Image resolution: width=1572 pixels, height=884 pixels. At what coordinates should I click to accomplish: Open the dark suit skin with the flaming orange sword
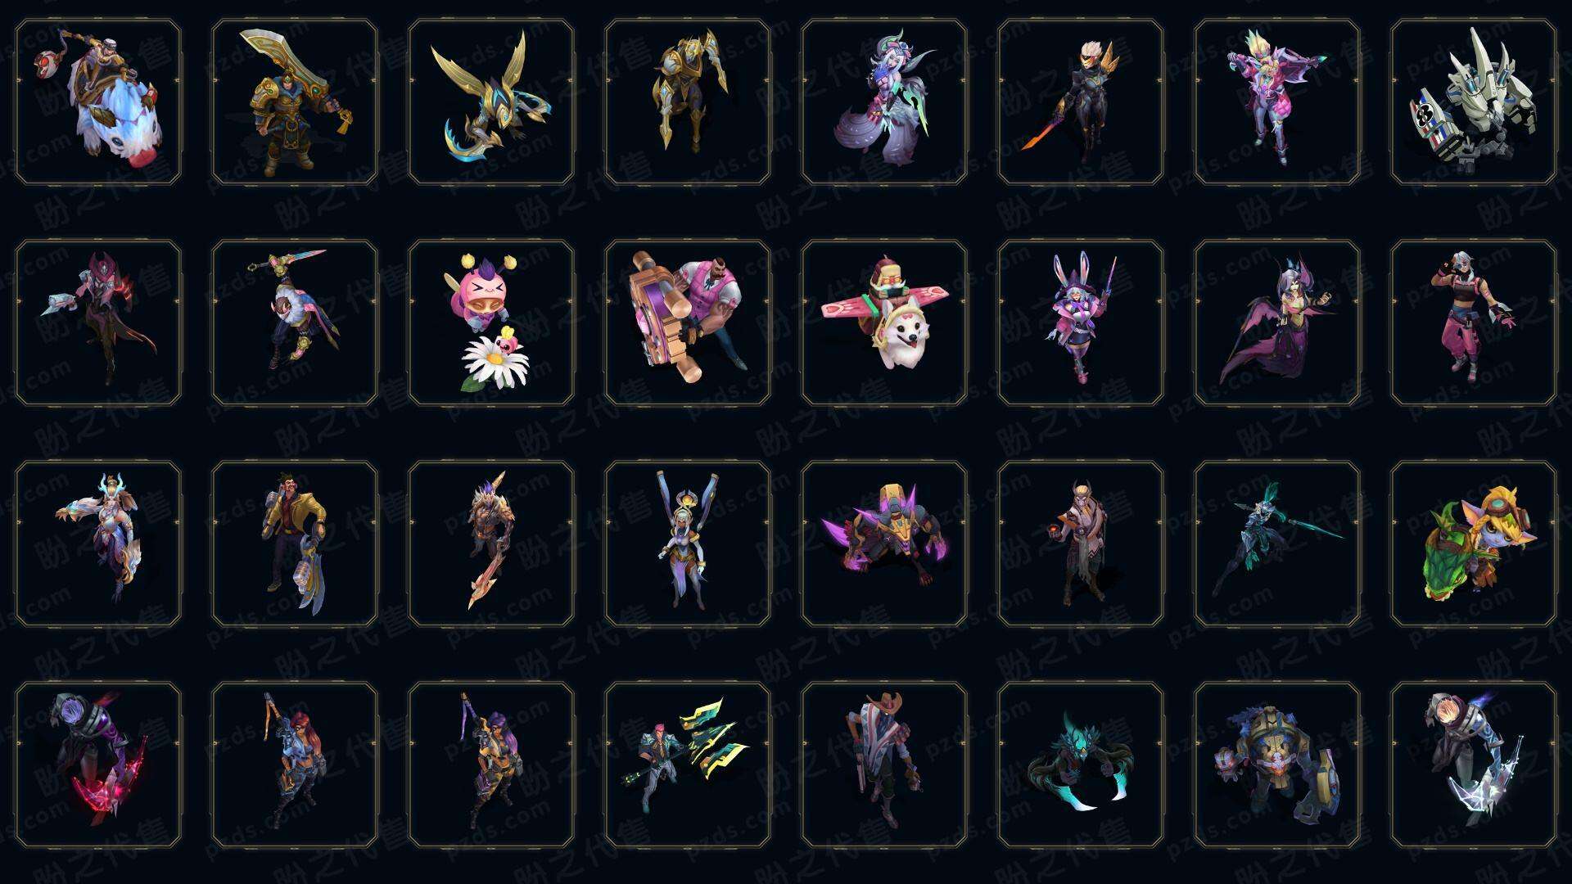(1081, 101)
